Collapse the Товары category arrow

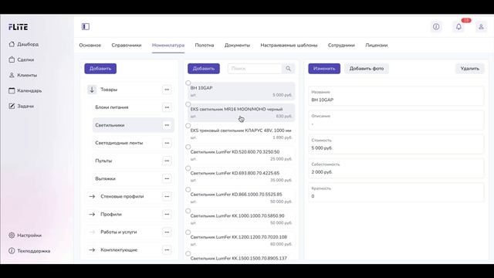92,90
